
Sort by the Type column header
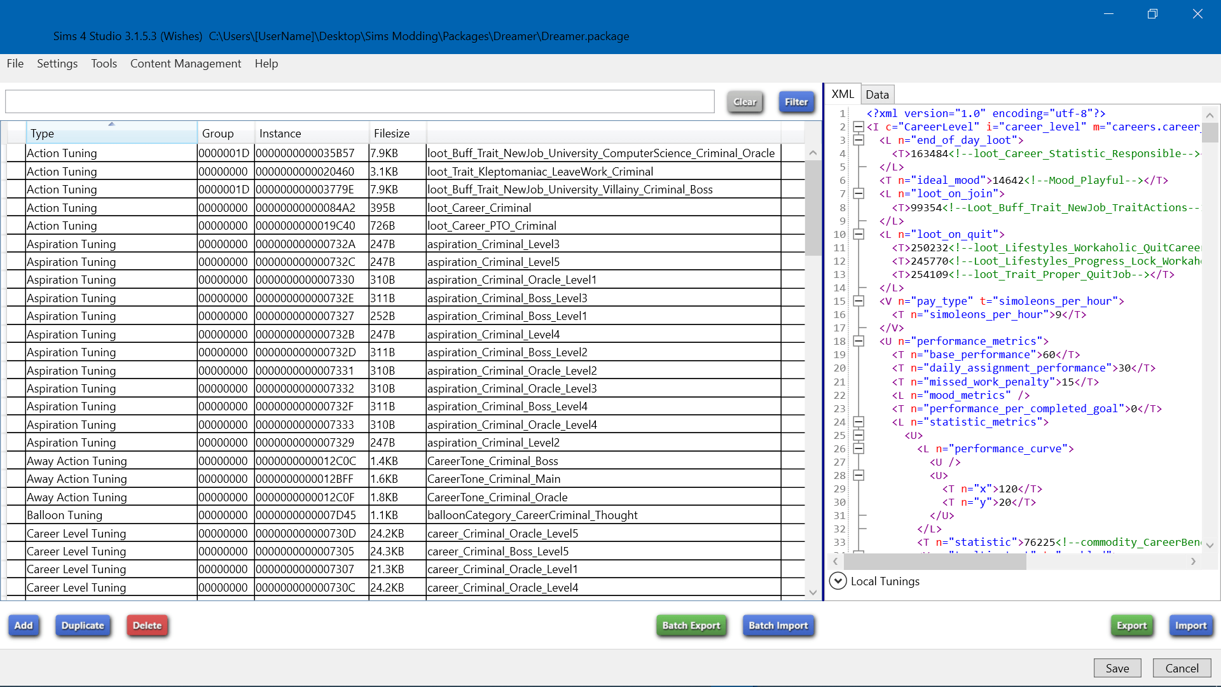(111, 133)
